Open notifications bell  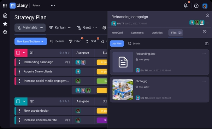pyautogui.click(x=185, y=6)
